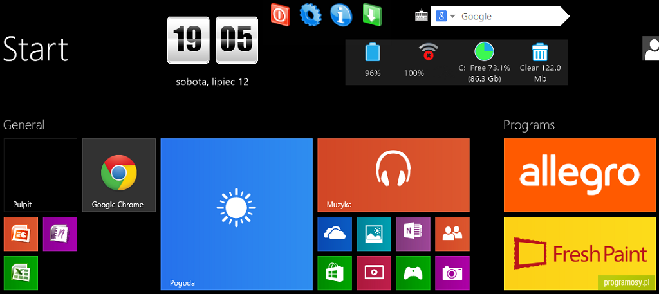This screenshot has width=659, height=294.
Task: Open the Excel small tile
Action: point(21,273)
